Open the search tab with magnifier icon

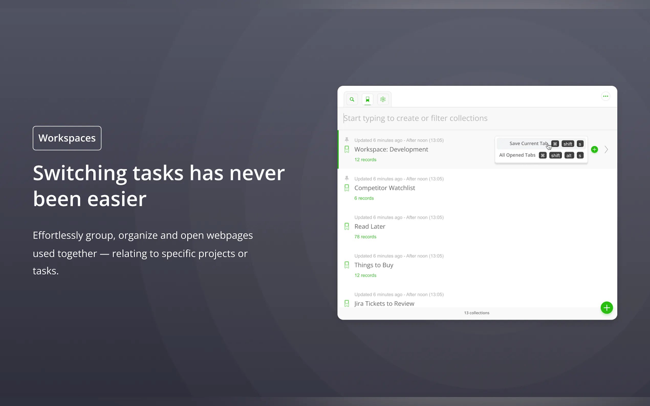[x=352, y=99]
